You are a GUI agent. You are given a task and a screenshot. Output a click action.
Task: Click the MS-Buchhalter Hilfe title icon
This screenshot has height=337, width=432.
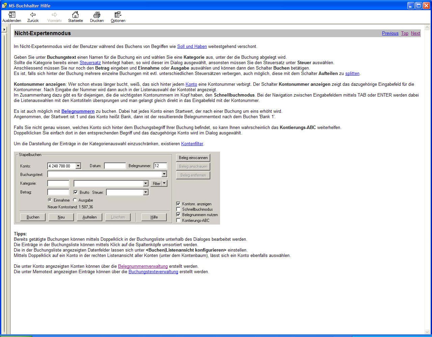(4, 5)
